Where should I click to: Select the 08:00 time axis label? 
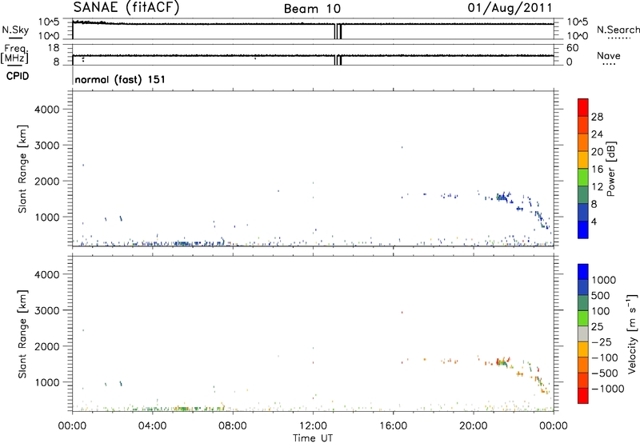point(233,426)
